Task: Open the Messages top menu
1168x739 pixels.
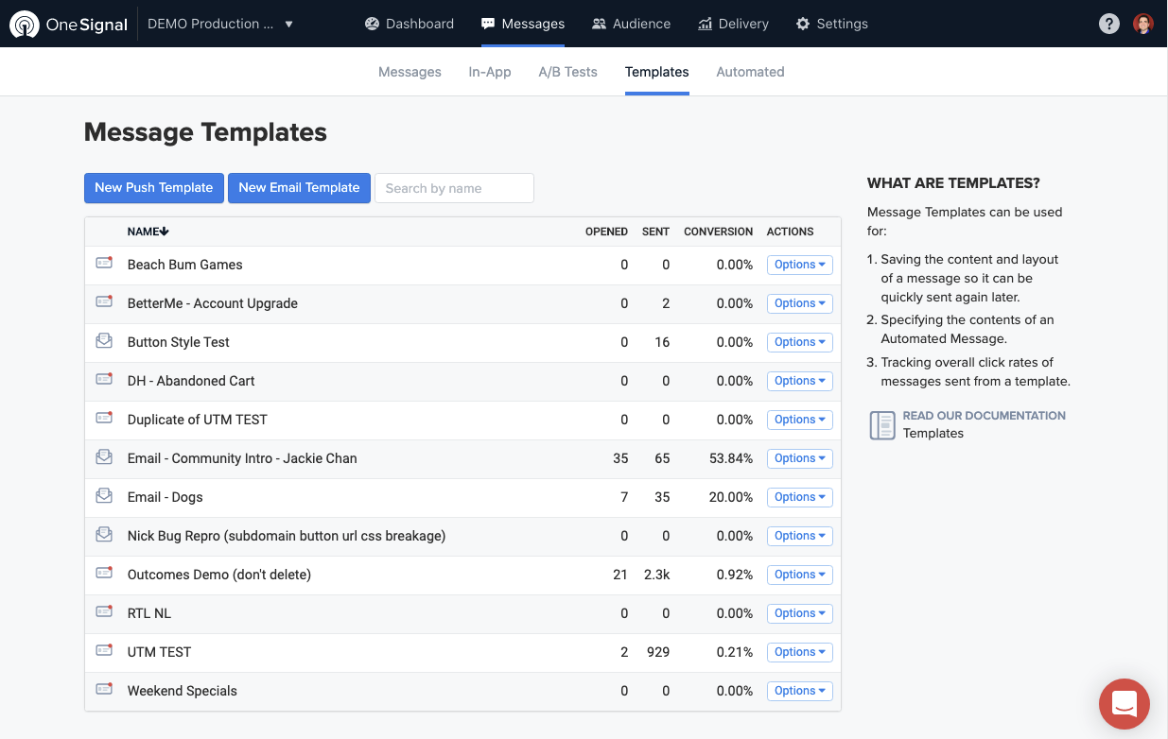Action: click(523, 24)
